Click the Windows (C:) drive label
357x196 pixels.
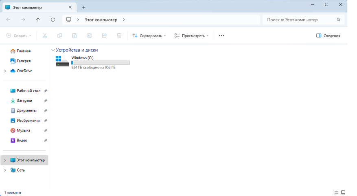point(82,58)
